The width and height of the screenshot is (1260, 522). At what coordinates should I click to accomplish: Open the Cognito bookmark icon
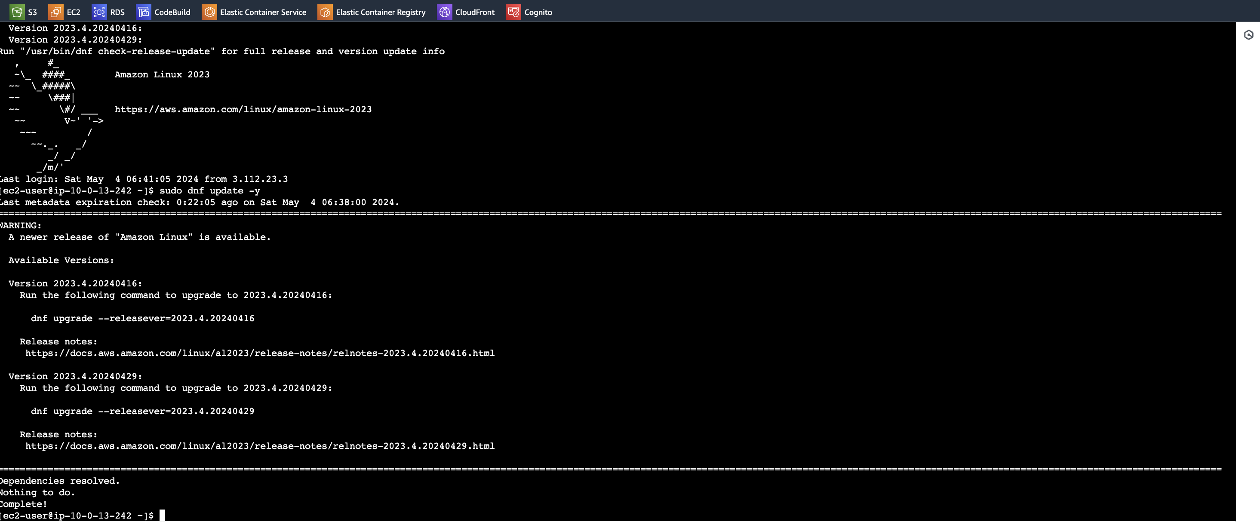click(513, 12)
